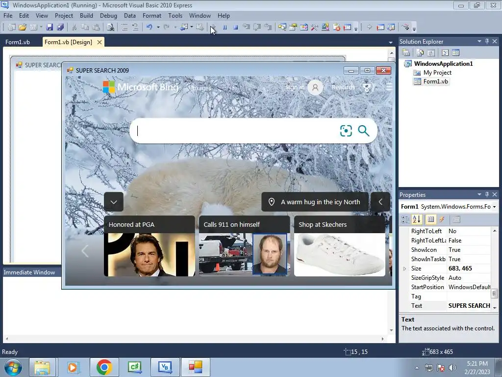The height and width of the screenshot is (377, 502).
Task: Open the Form1 object dropdown in Properties
Action: [494, 207]
